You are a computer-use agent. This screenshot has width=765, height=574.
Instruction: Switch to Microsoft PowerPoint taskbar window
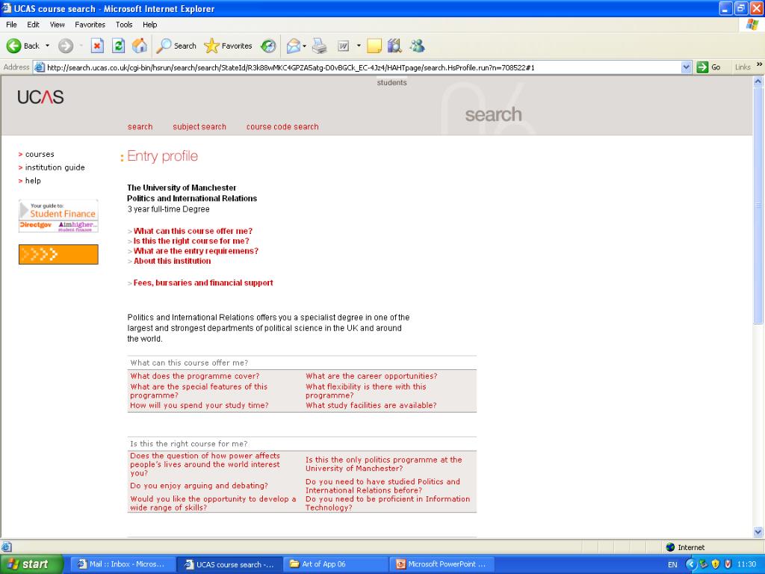[x=442, y=564]
